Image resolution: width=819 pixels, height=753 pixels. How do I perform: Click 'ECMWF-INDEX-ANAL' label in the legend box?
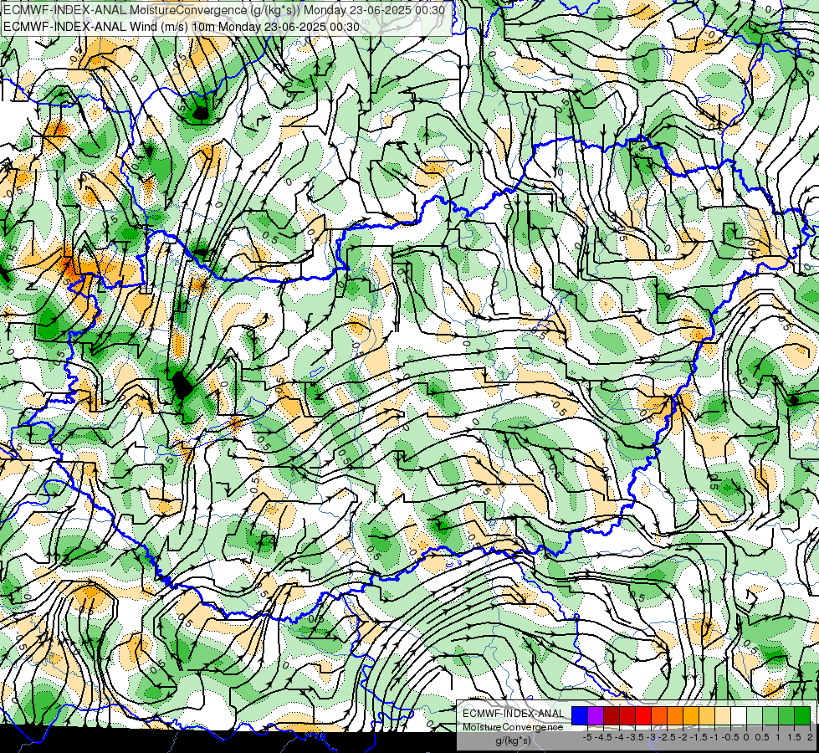(513, 714)
